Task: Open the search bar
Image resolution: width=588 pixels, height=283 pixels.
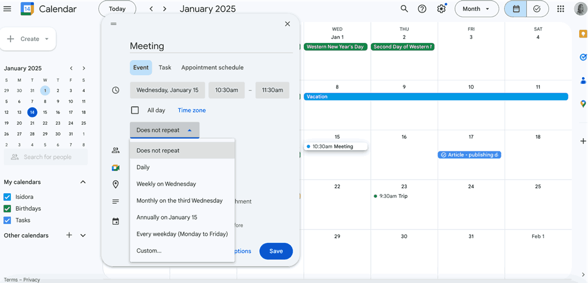Action: click(404, 8)
